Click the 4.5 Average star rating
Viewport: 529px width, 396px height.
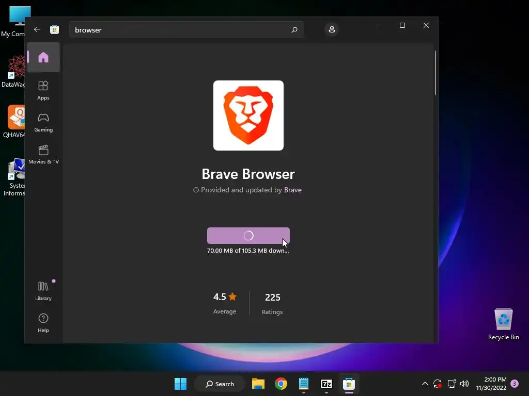225,303
